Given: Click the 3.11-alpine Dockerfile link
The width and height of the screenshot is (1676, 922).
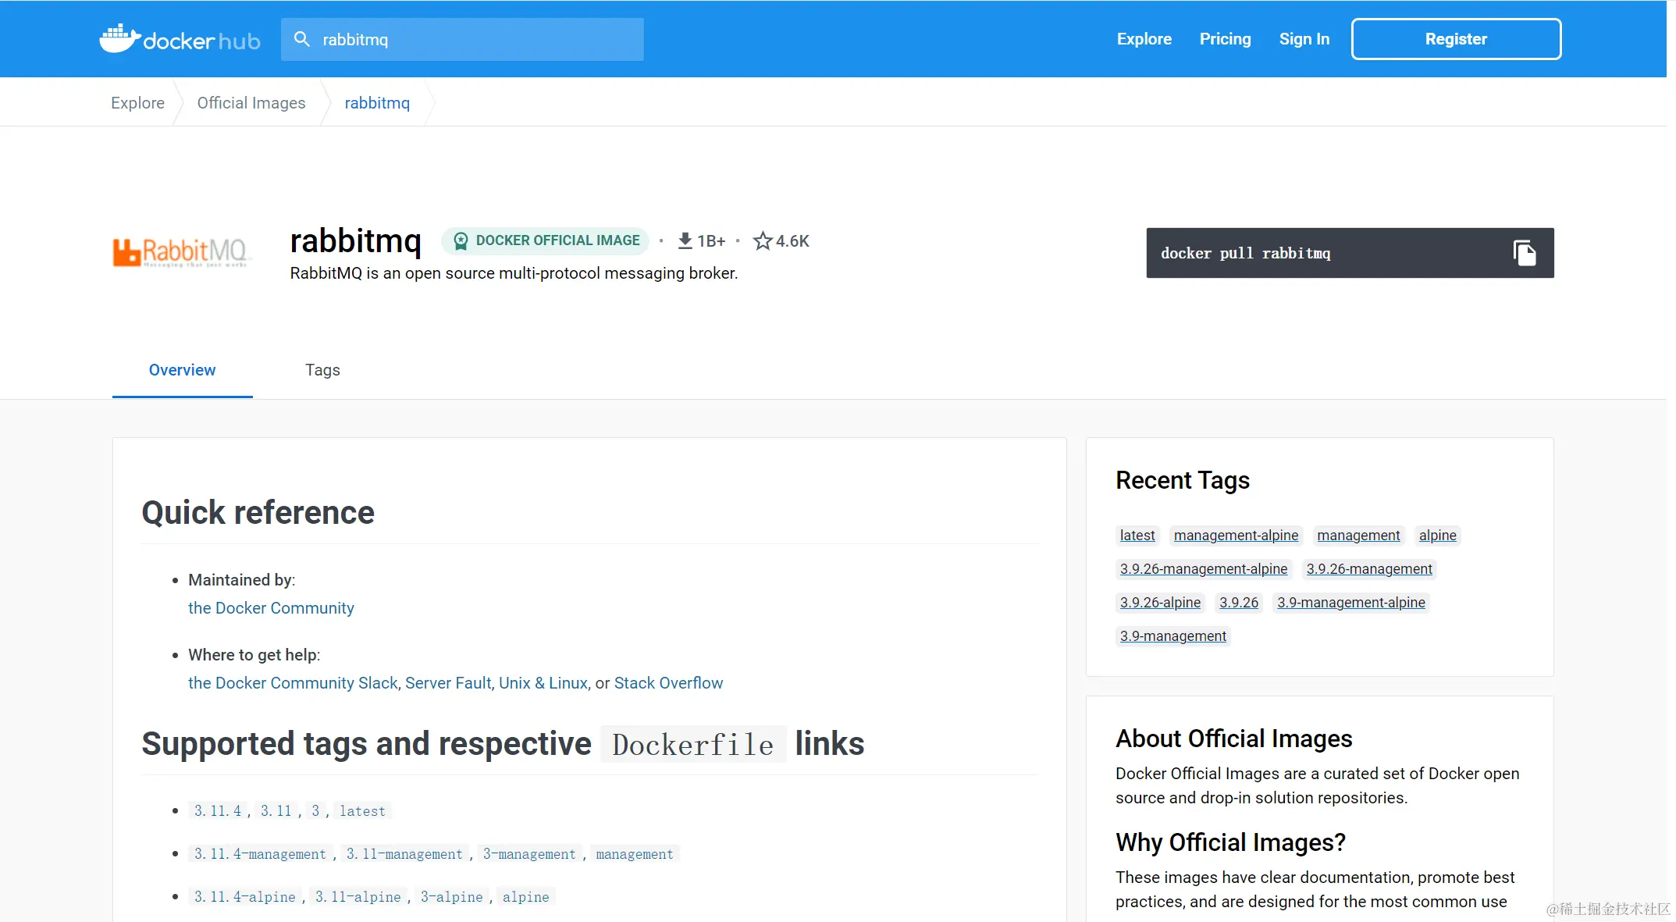Looking at the screenshot, I should (358, 897).
